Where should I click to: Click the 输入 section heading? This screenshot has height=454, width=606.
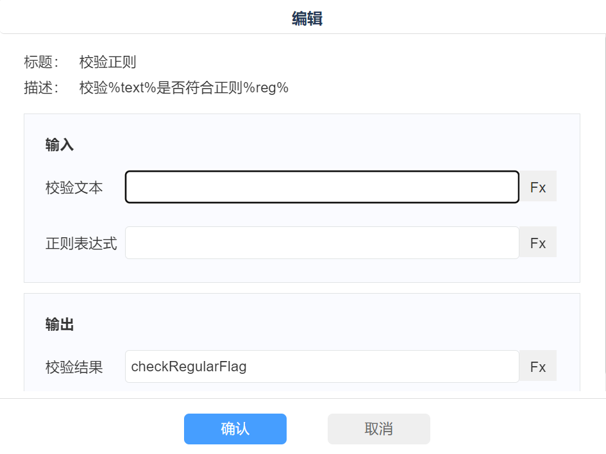(60, 146)
